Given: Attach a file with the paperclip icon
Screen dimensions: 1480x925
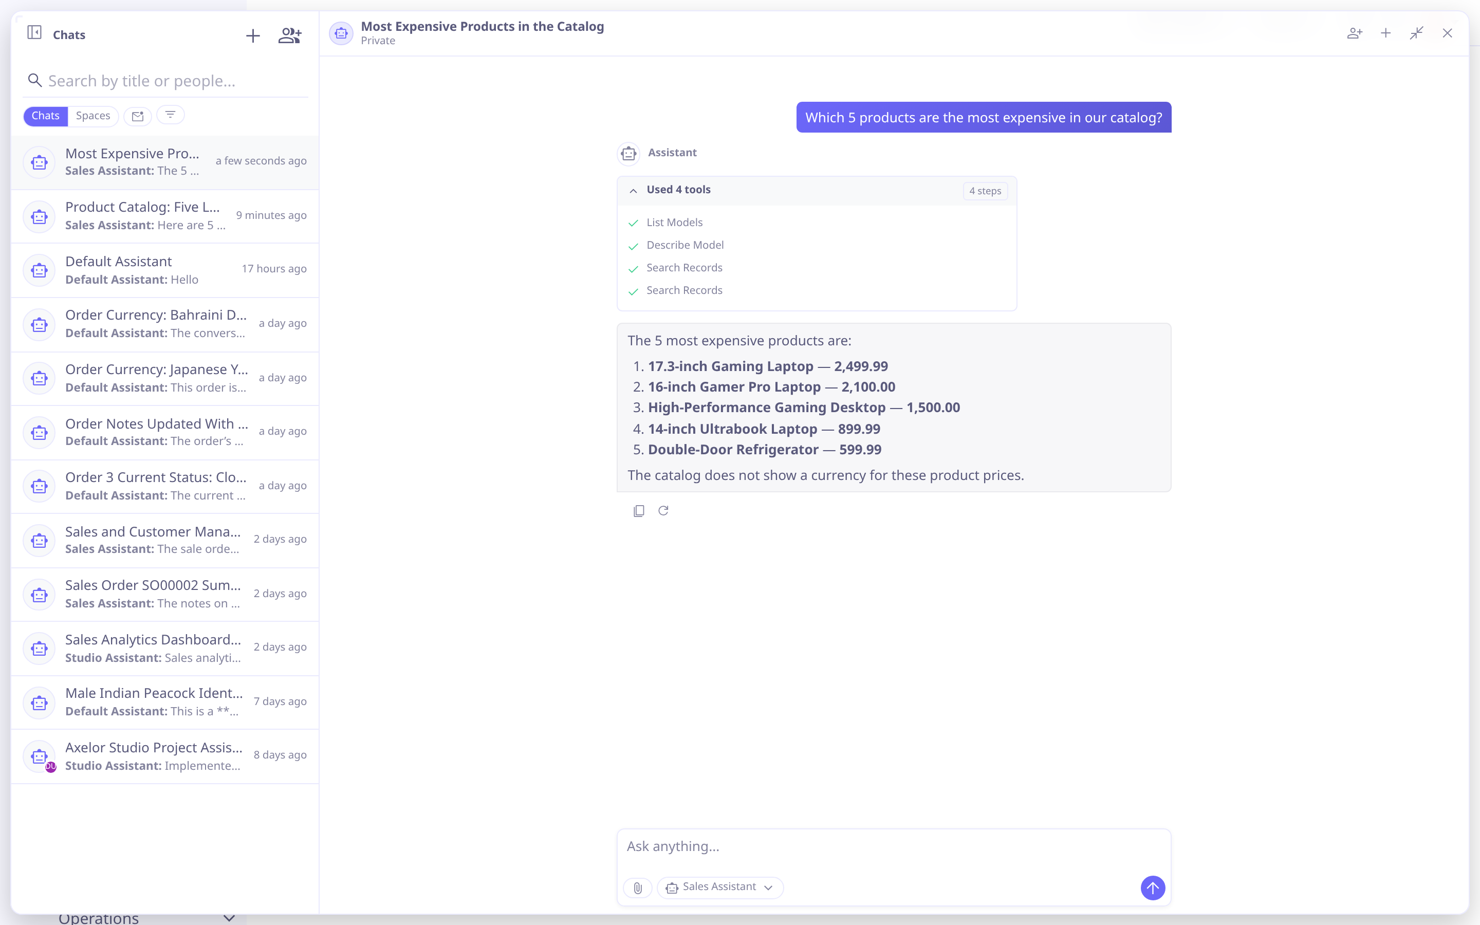Looking at the screenshot, I should (637, 887).
